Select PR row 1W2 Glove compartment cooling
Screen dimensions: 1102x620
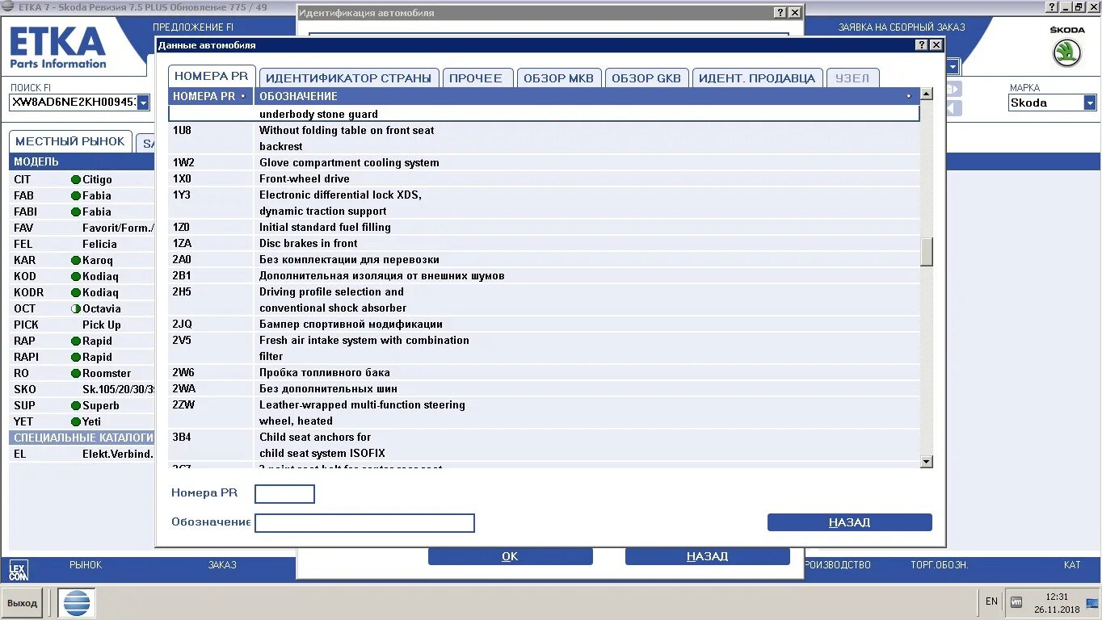(x=545, y=162)
